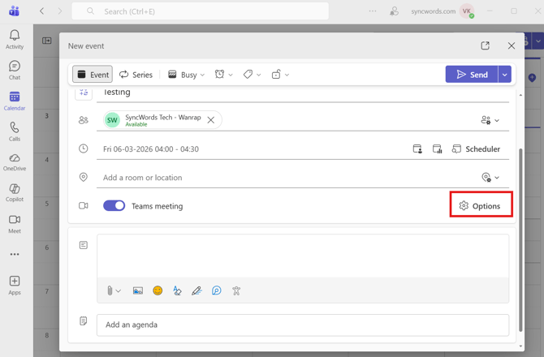Open Chat in the Teams sidebar
Screen dimensions: 544x357
tap(15, 71)
